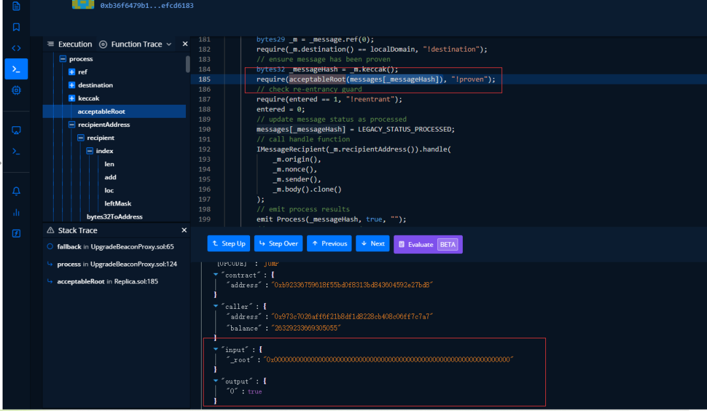707x411 pixels.
Task: Click the account avatar beside 0xb36f6479b1 address
Action: click(83, 4)
